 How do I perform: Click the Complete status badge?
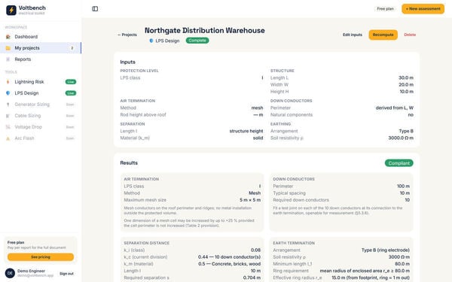[197, 41]
